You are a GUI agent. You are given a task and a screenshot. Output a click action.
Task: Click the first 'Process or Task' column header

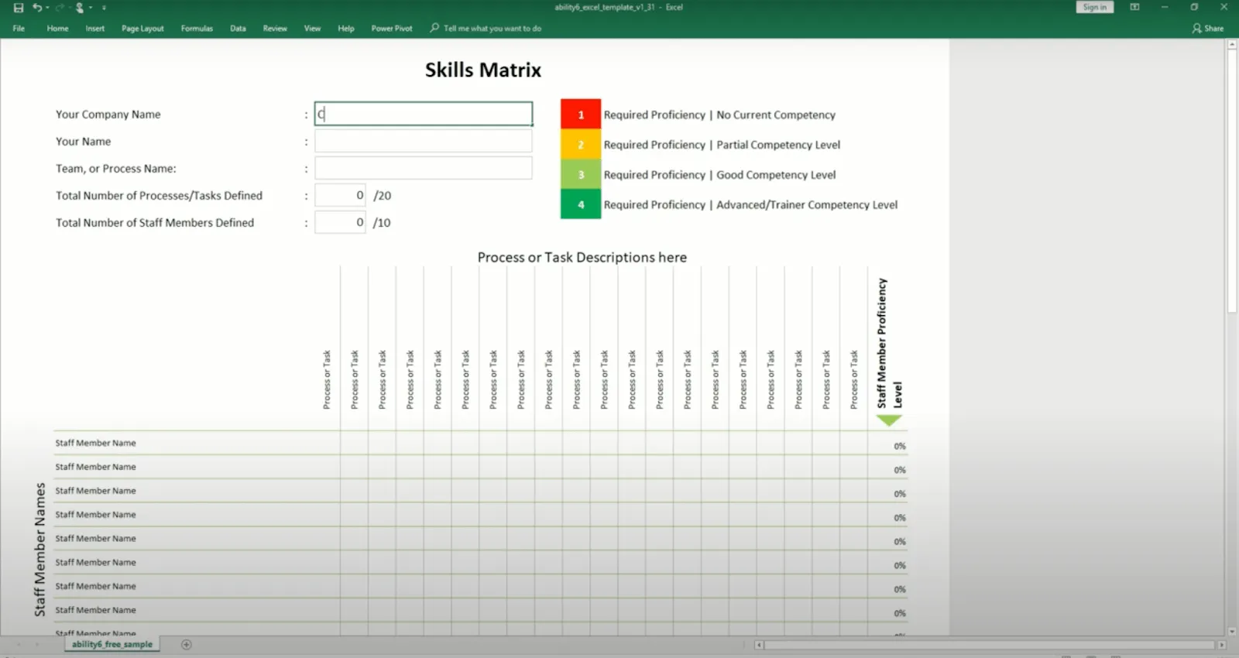[327, 379]
